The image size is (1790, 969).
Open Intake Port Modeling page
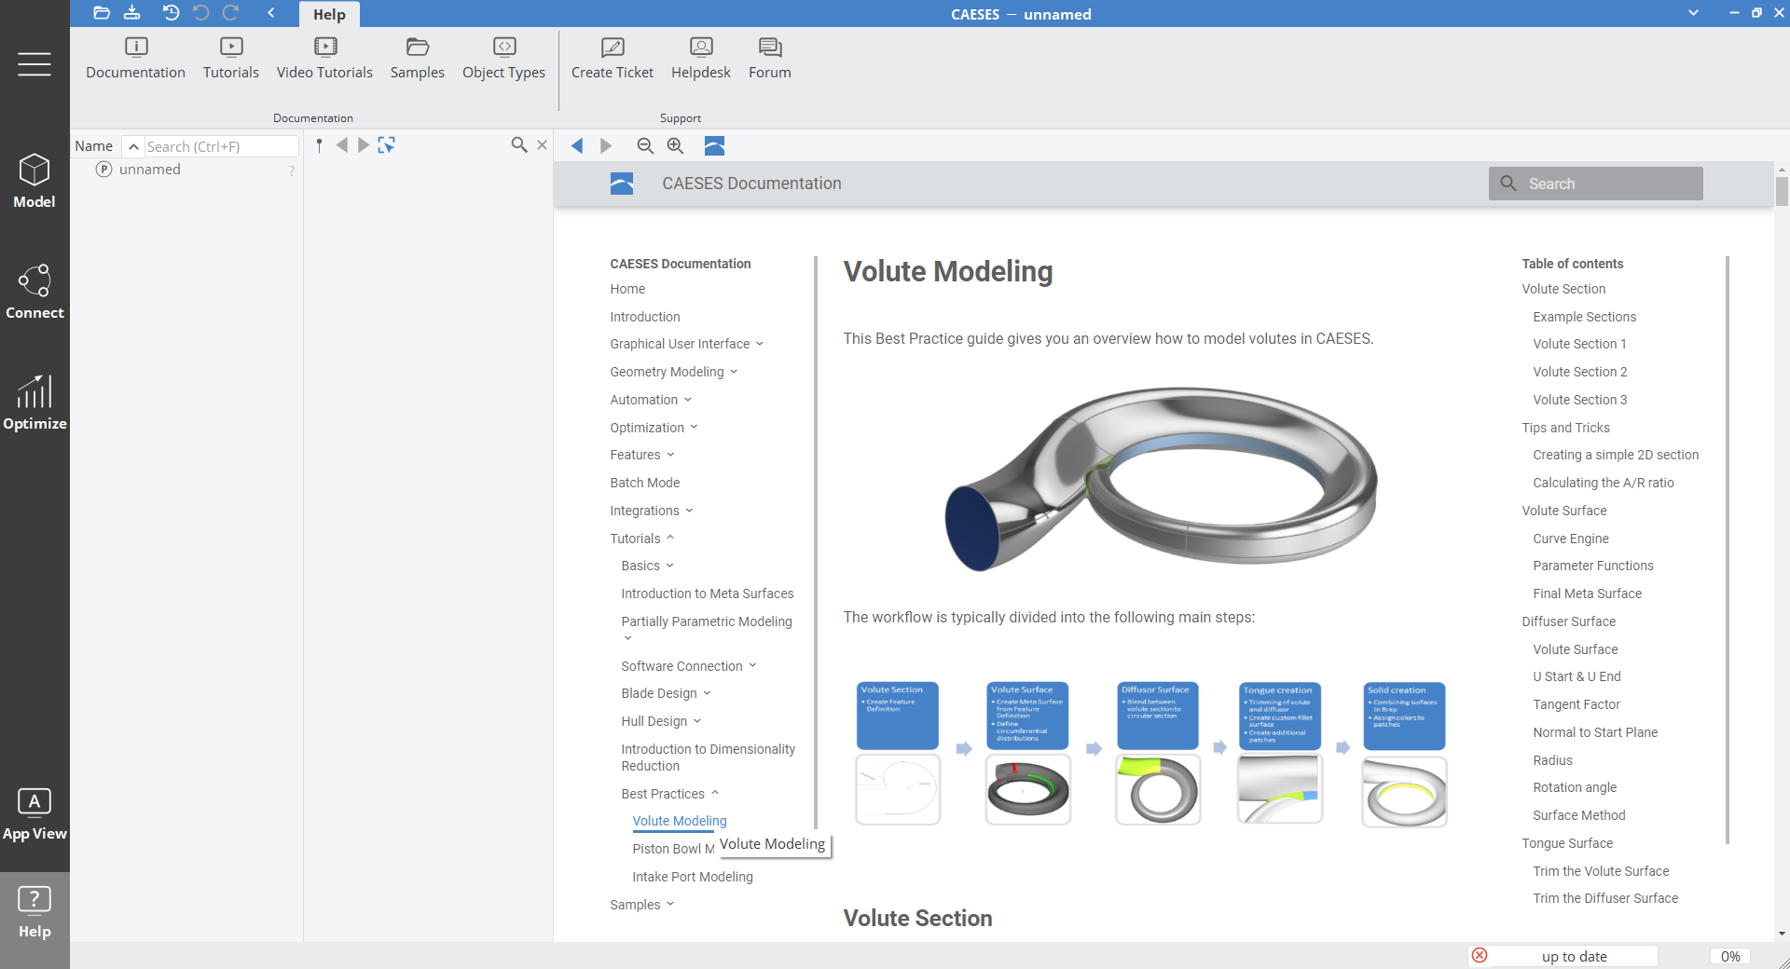tap(693, 877)
